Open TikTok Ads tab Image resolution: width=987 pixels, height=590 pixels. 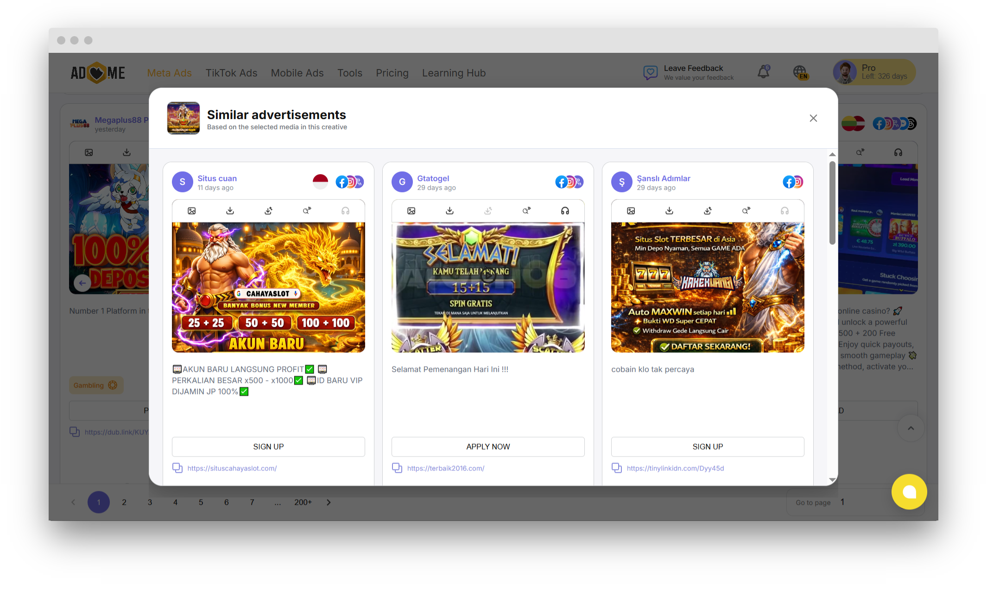coord(231,73)
